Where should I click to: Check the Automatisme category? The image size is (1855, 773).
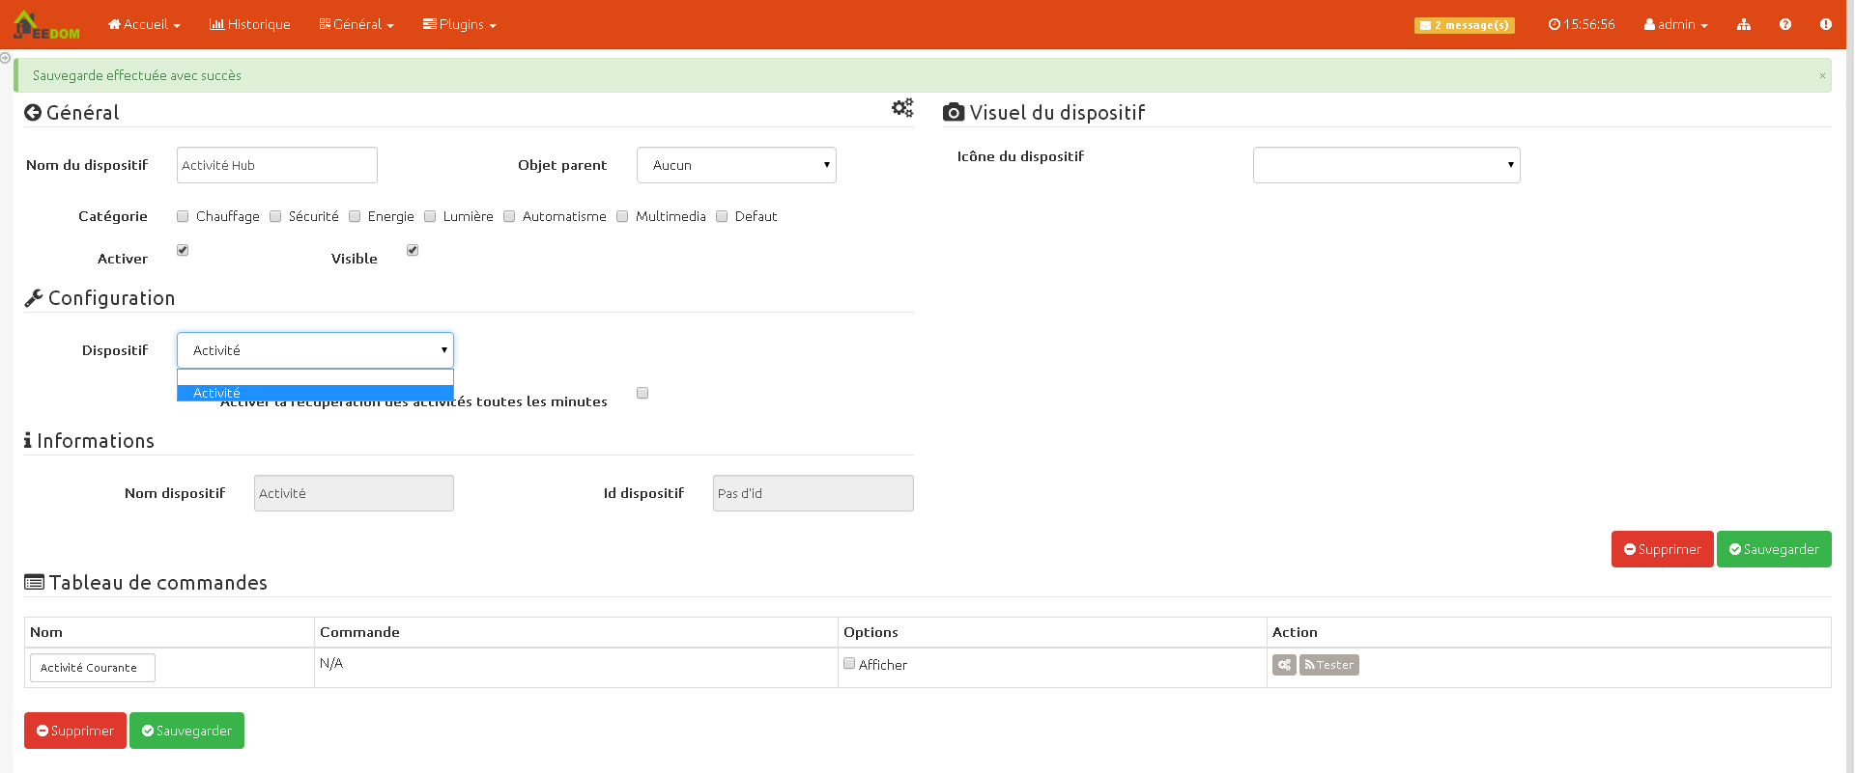pyautogui.click(x=509, y=216)
